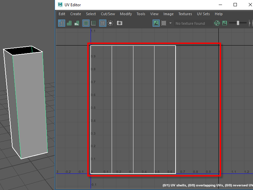Screen dimensions: 253x190
Task: Click the RGB channels display icon
Action: (217, 23)
